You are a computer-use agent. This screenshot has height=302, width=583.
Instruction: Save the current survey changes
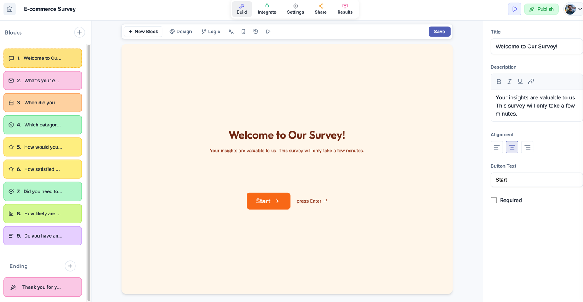(x=439, y=31)
